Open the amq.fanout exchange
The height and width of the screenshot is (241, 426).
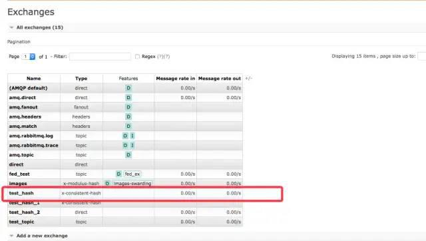[x=23, y=107]
